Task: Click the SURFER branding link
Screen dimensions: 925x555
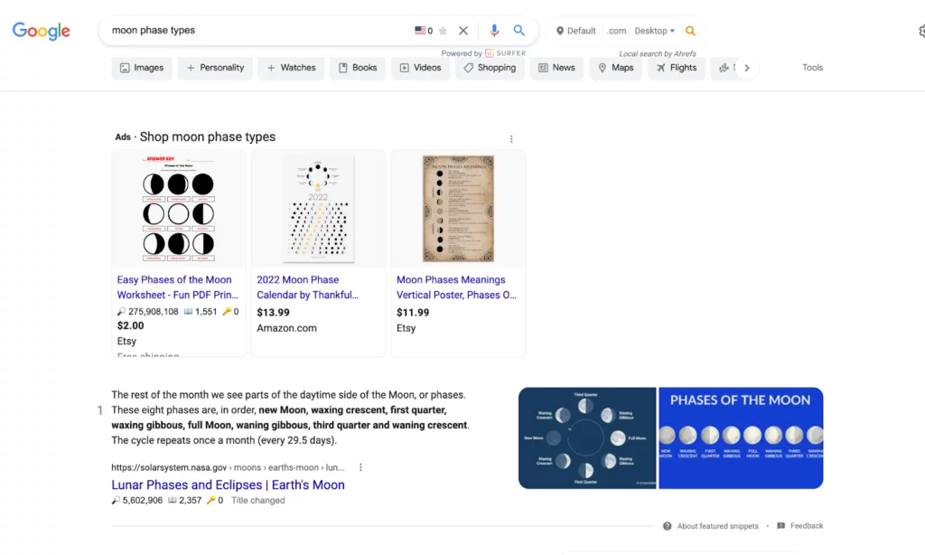Action: pos(505,53)
